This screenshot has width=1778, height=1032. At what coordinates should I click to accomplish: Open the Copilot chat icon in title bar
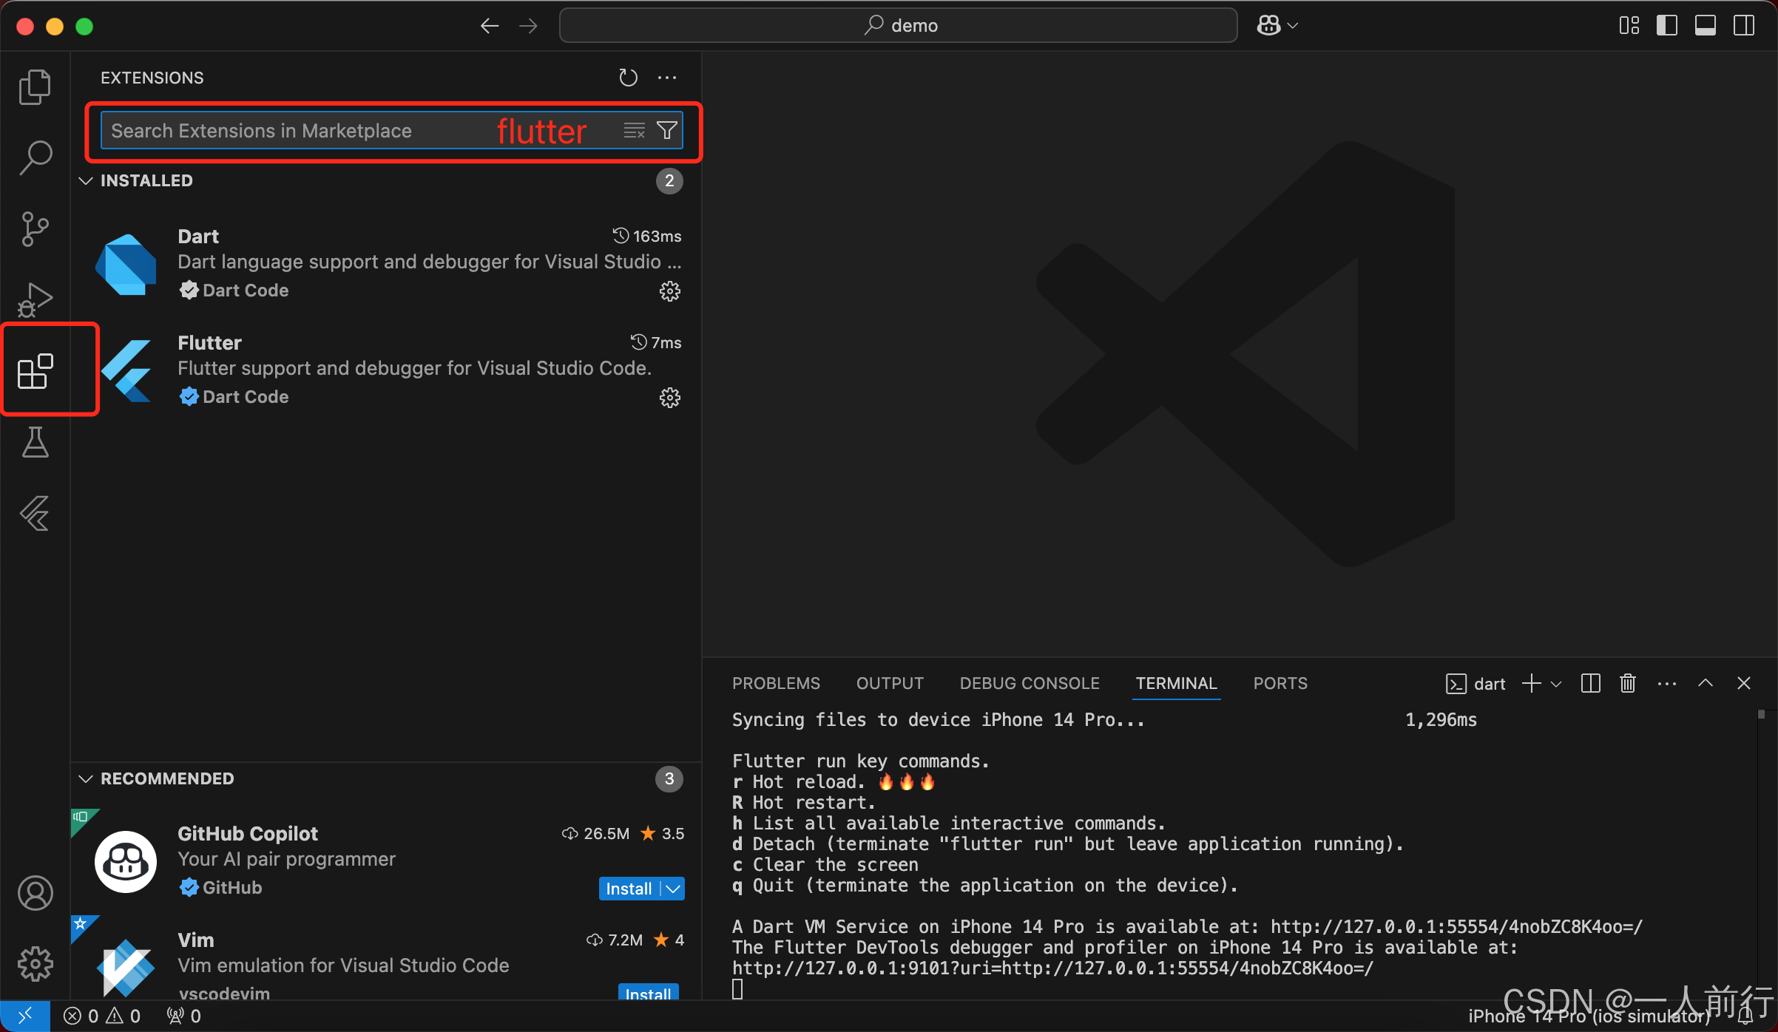[x=1269, y=26]
